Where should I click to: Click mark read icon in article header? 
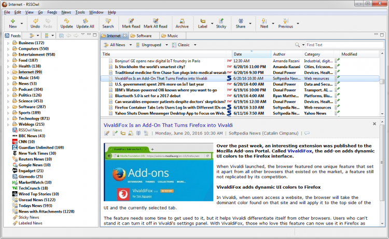tap(107, 134)
